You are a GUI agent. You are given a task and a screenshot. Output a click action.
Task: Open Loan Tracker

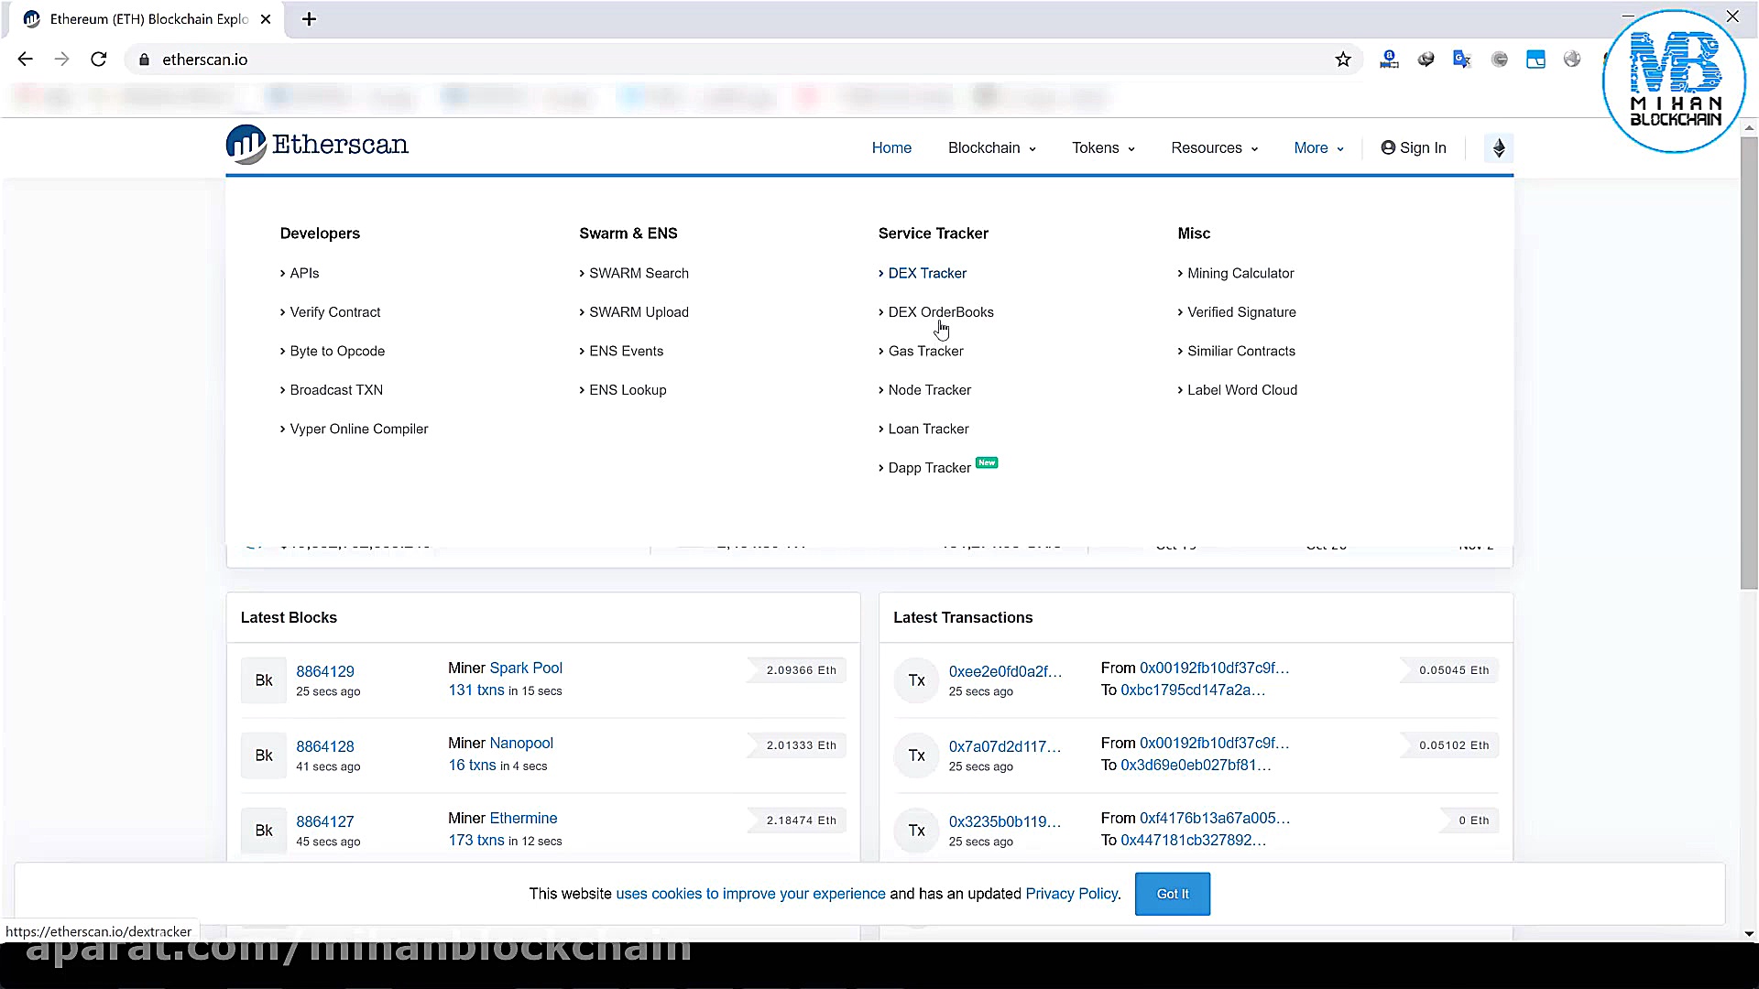click(928, 429)
